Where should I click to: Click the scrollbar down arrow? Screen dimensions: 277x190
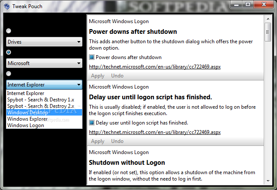268,181
